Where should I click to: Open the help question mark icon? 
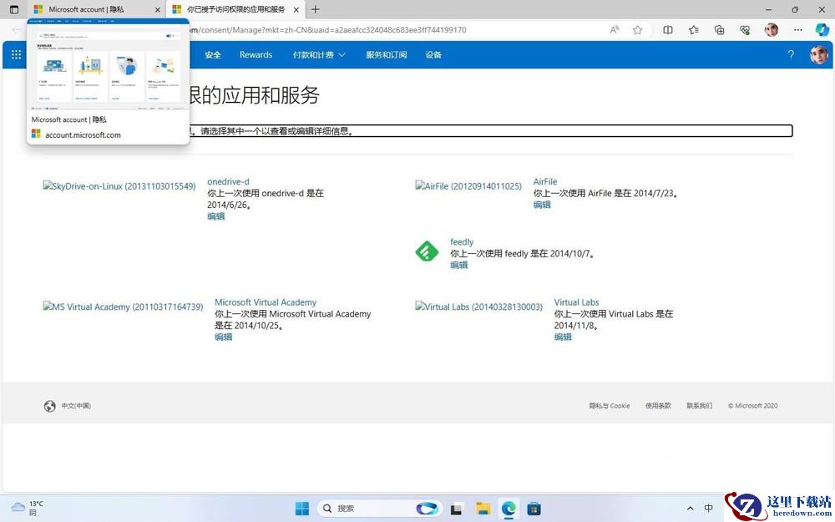coord(791,54)
